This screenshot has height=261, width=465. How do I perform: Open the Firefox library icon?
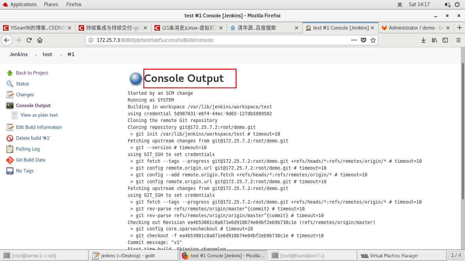point(434,40)
